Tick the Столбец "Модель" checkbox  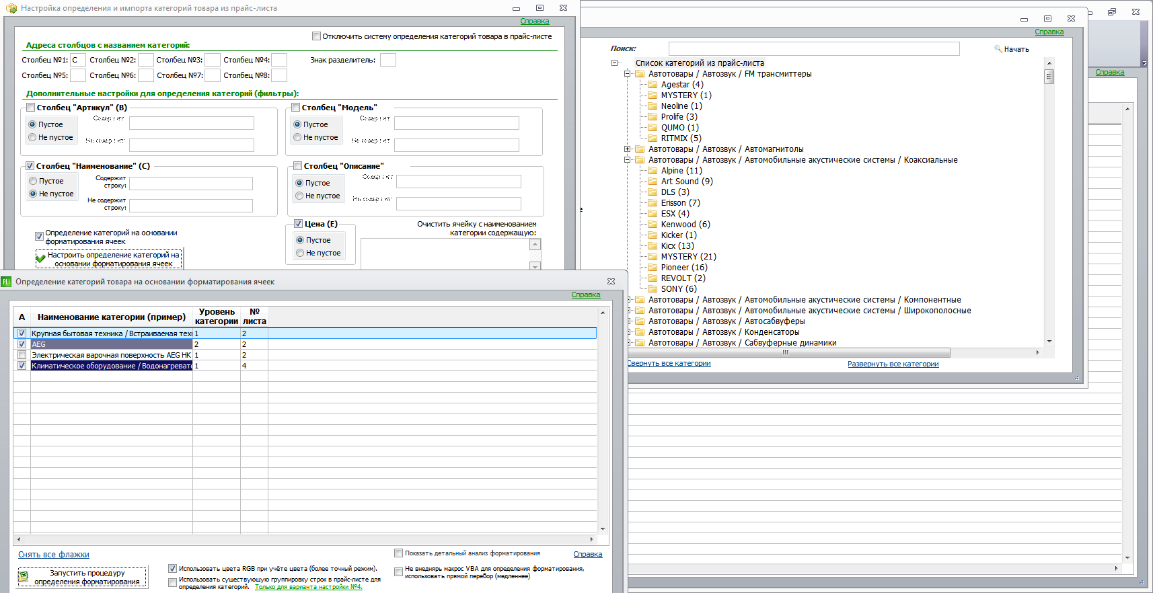pyautogui.click(x=296, y=108)
